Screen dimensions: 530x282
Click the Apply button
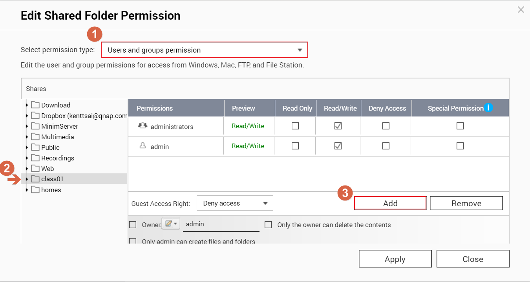click(x=395, y=259)
